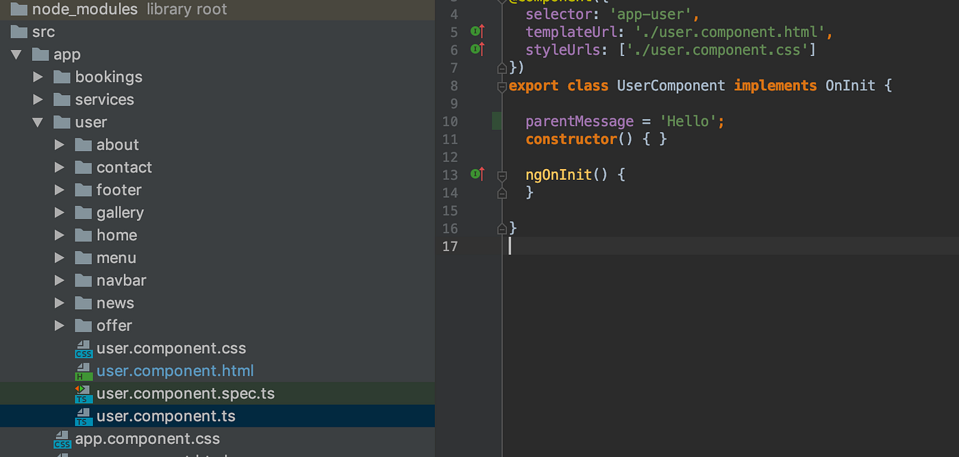Click the src folder icon
The height and width of the screenshot is (457, 959).
point(19,32)
